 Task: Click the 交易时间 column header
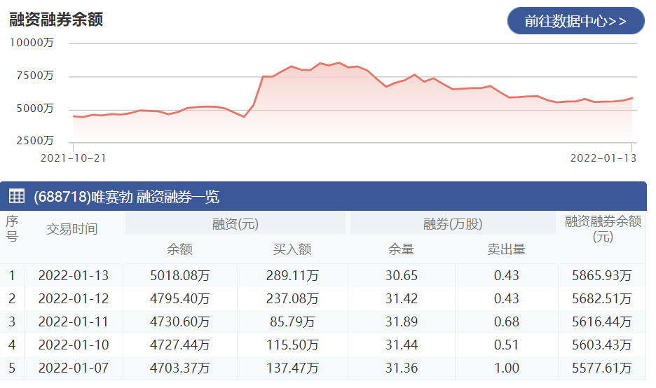tap(72, 229)
